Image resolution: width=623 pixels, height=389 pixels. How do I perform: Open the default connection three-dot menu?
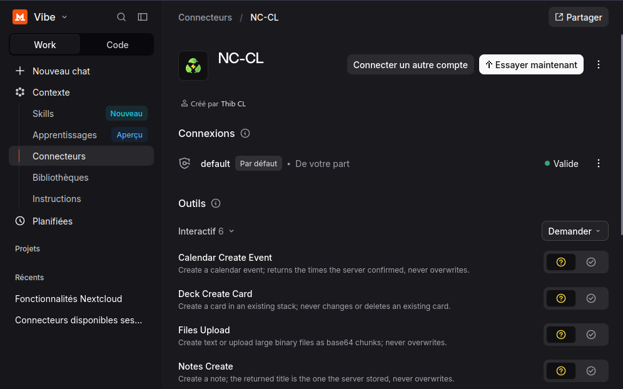[x=599, y=163]
